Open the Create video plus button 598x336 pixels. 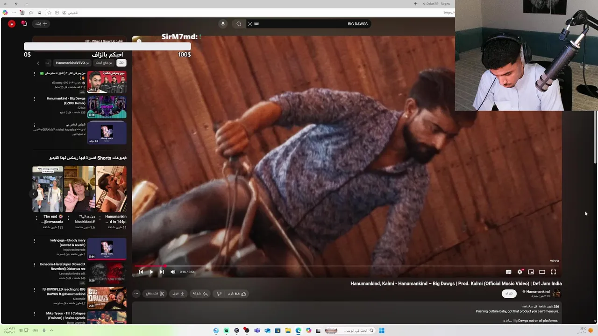pyautogui.click(x=42, y=24)
